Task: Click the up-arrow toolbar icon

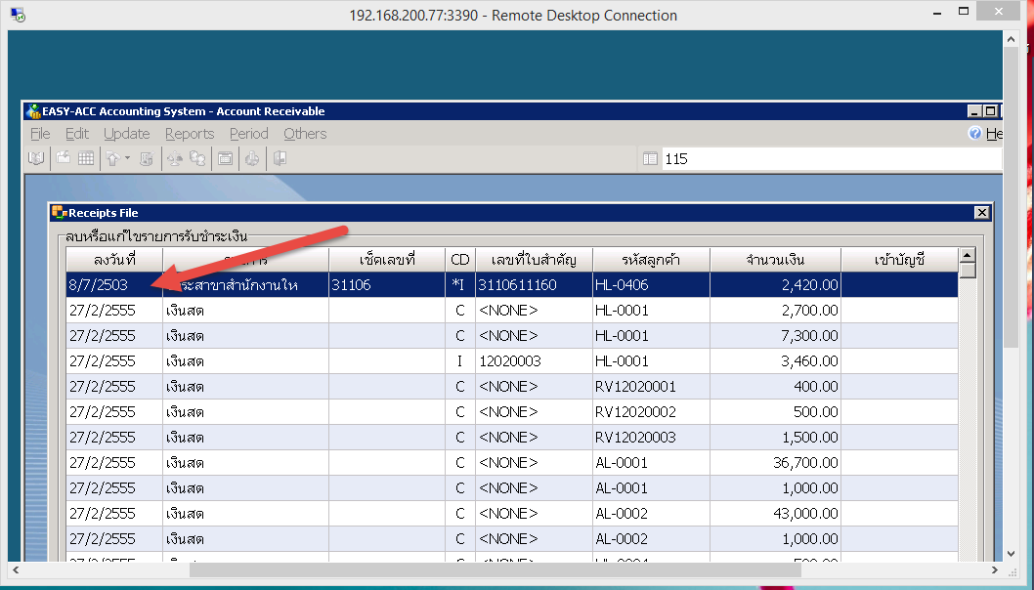Action: click(x=112, y=158)
